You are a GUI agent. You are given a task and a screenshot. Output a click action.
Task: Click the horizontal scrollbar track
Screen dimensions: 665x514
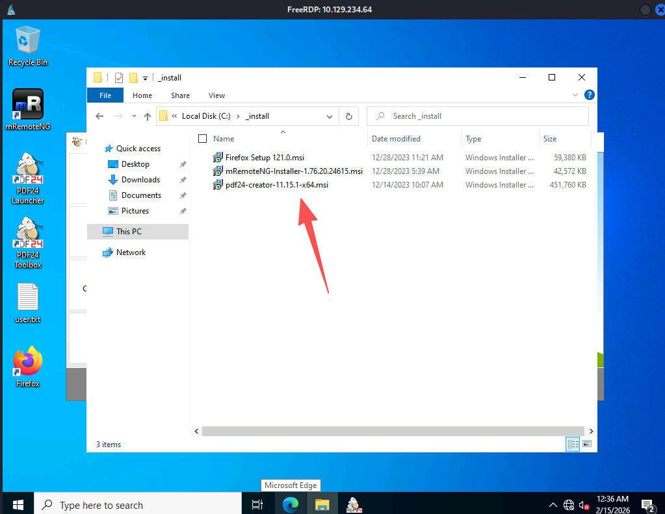(x=393, y=431)
